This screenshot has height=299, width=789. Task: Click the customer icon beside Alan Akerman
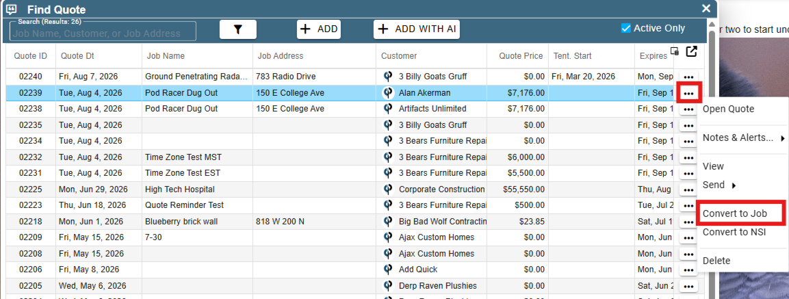388,92
